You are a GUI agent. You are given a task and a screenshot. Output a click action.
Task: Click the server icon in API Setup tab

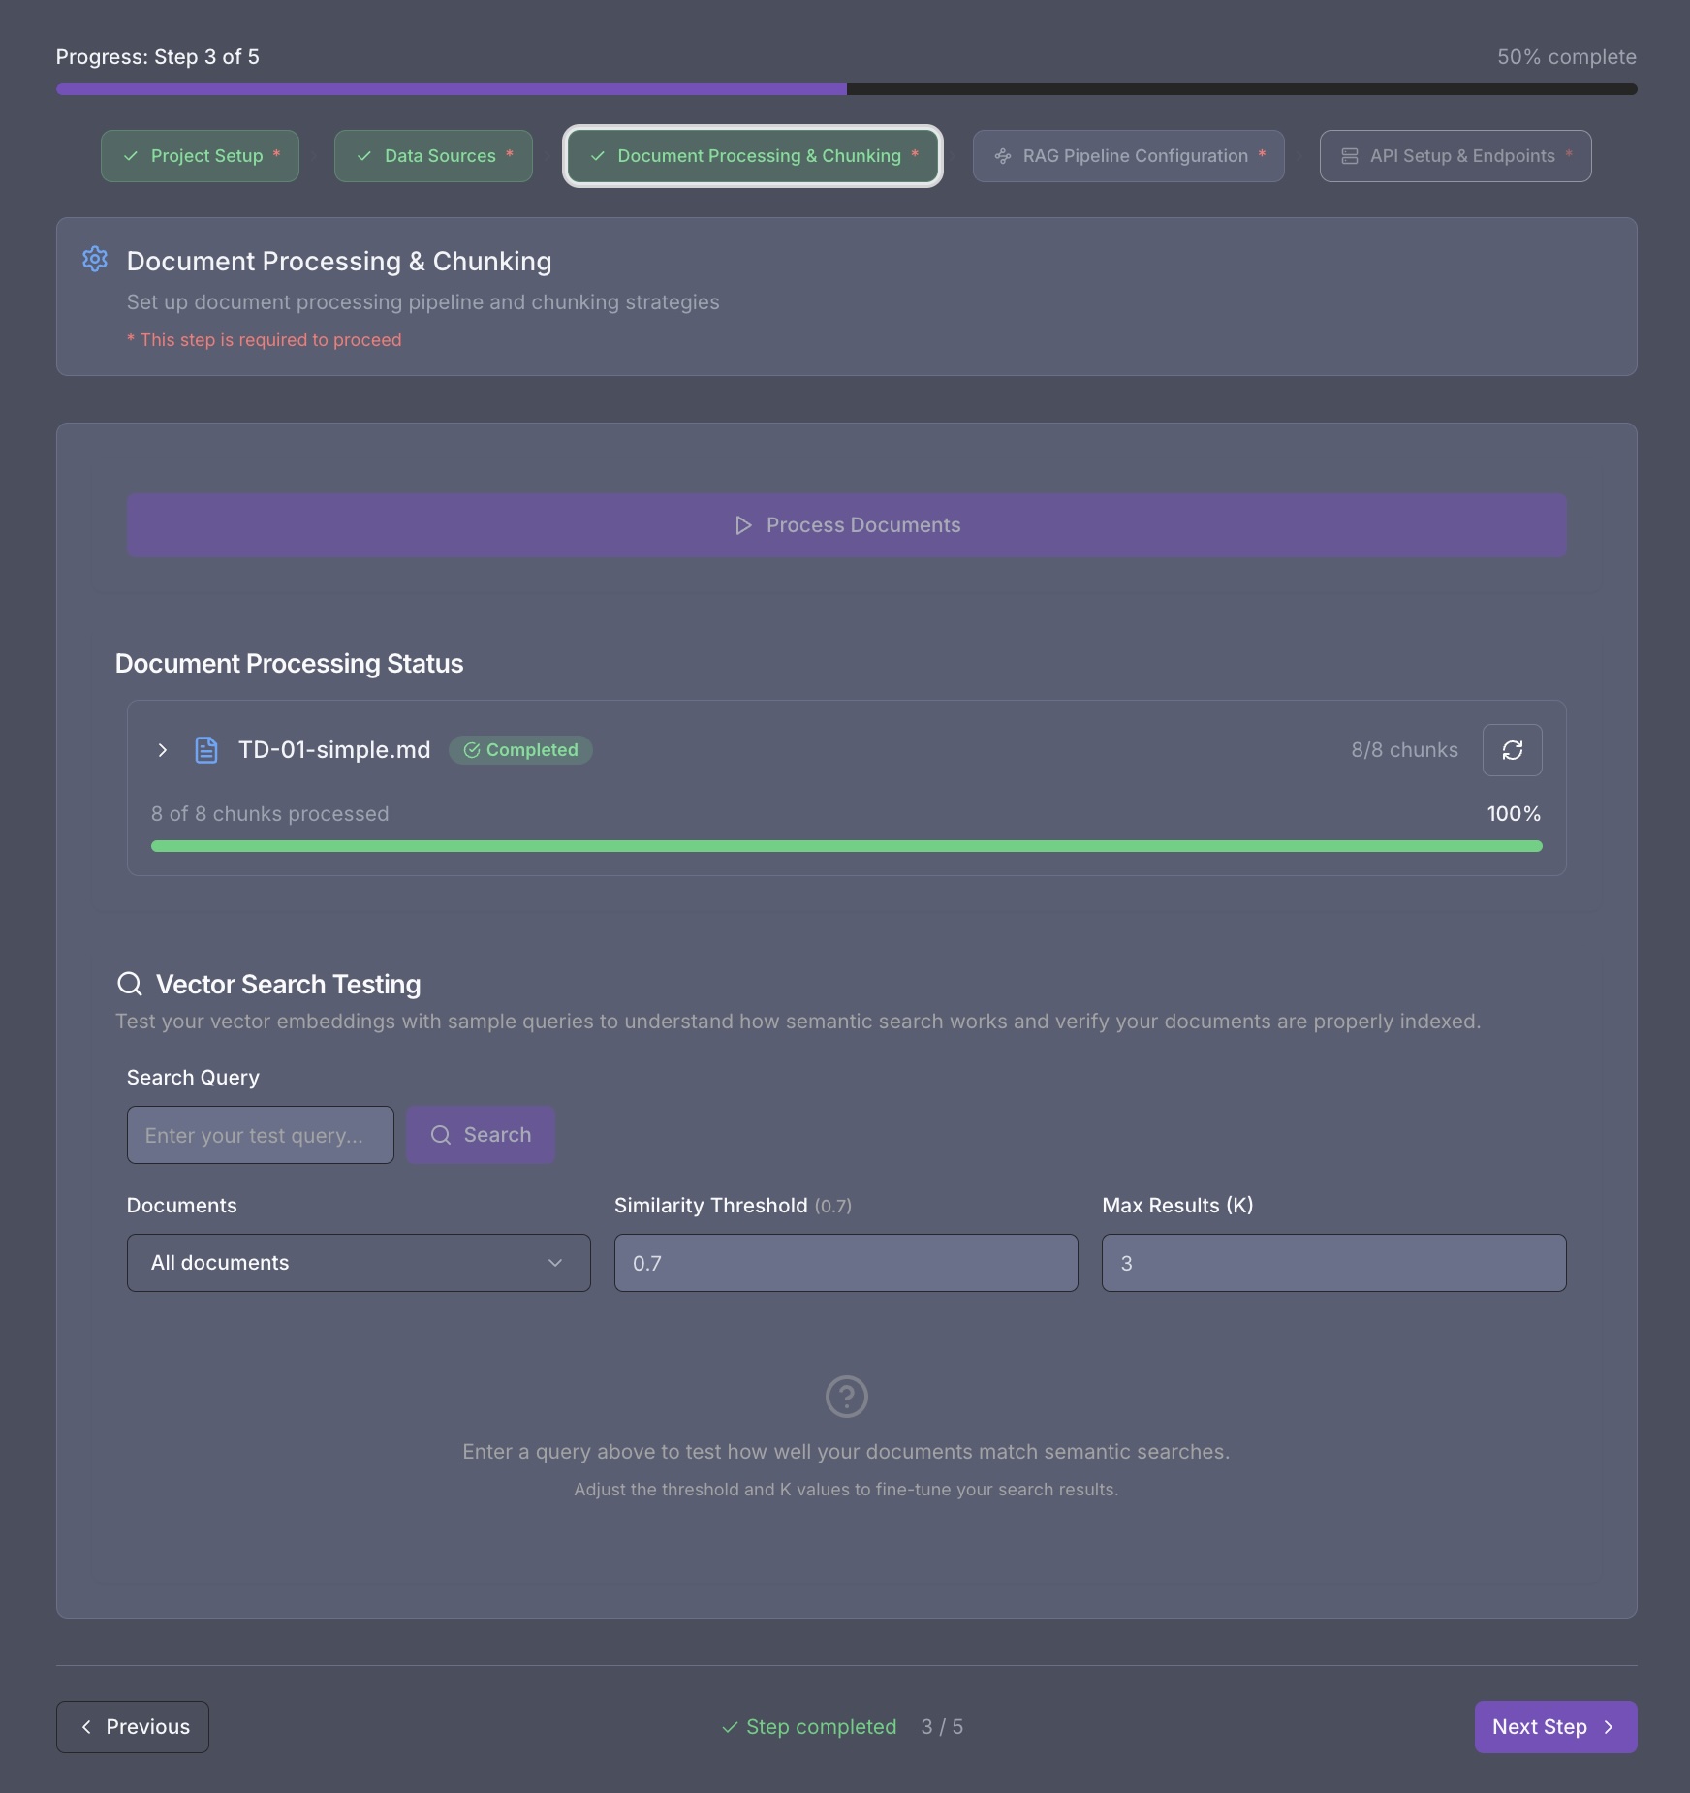click(1349, 156)
